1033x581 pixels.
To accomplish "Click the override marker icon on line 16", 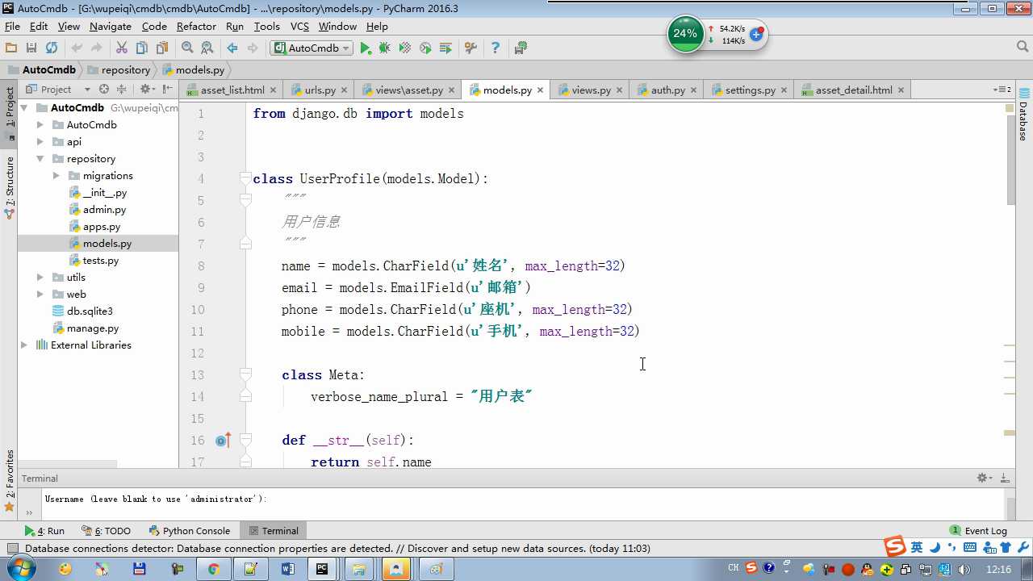I will 224,441.
